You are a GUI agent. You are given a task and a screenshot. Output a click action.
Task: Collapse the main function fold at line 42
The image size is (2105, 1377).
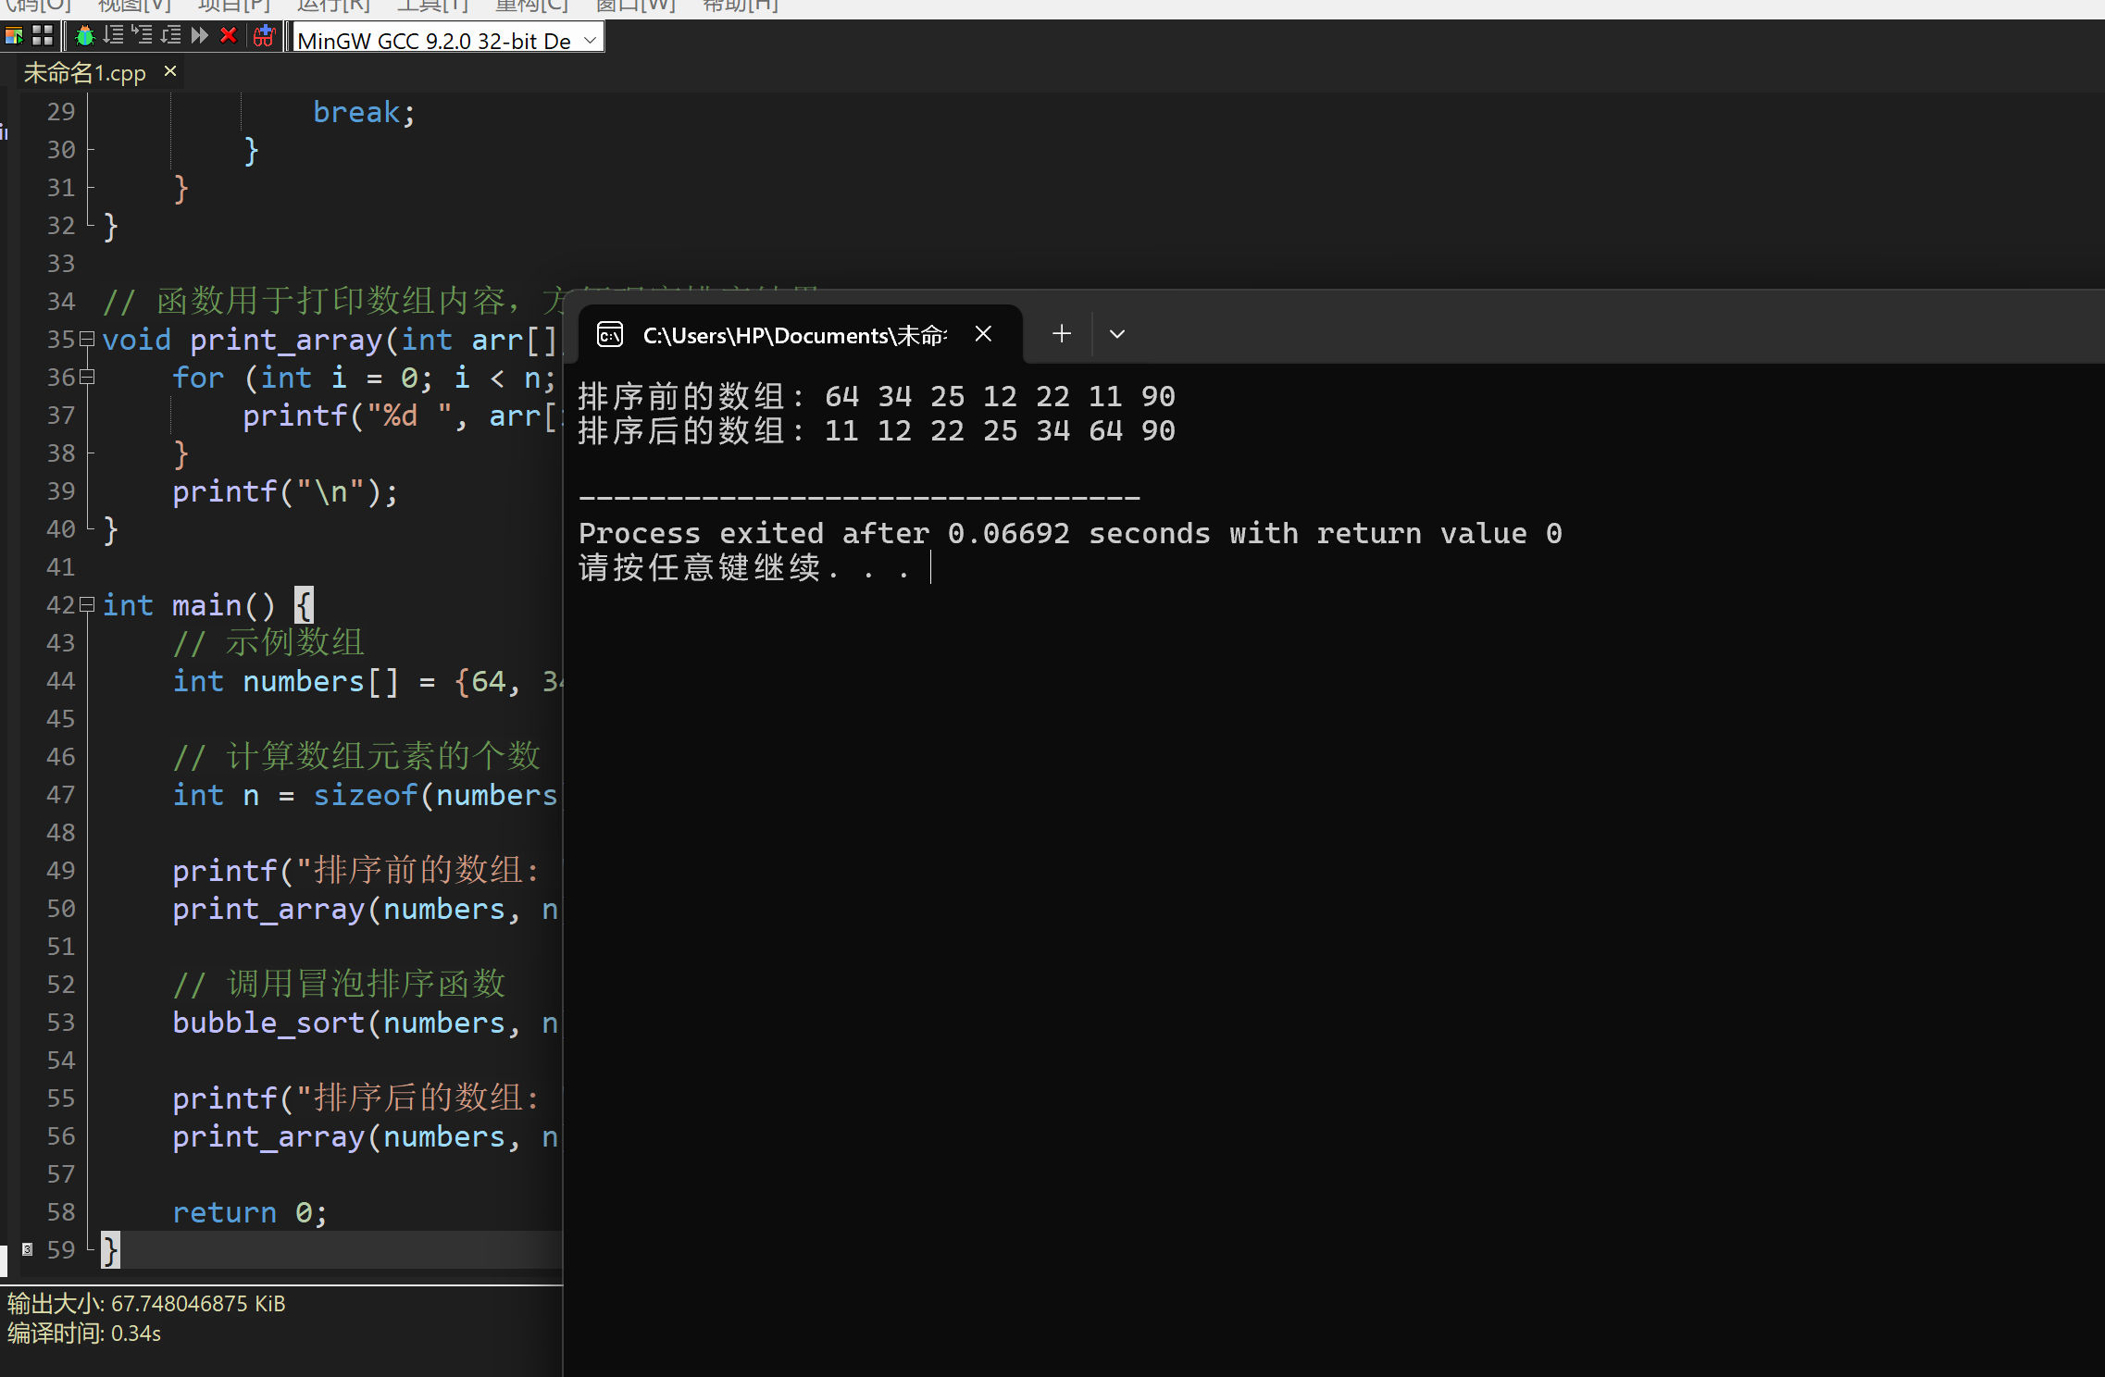tap(88, 604)
